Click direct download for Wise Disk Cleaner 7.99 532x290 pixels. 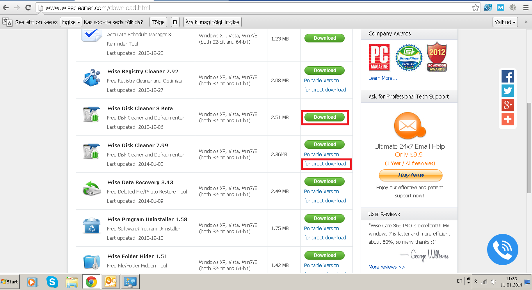coord(325,164)
